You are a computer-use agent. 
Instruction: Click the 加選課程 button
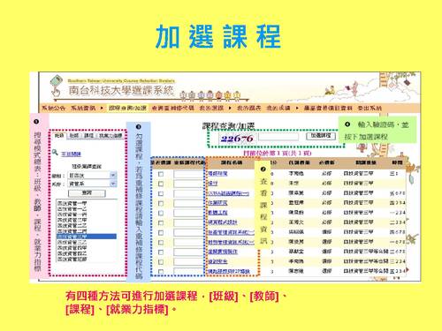321,136
